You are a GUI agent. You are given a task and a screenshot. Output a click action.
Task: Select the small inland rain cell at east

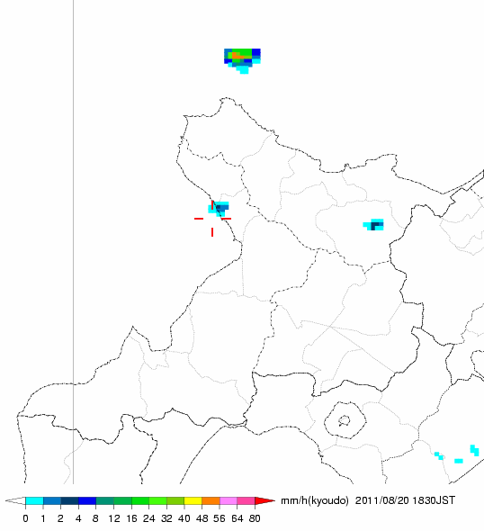[x=373, y=225]
